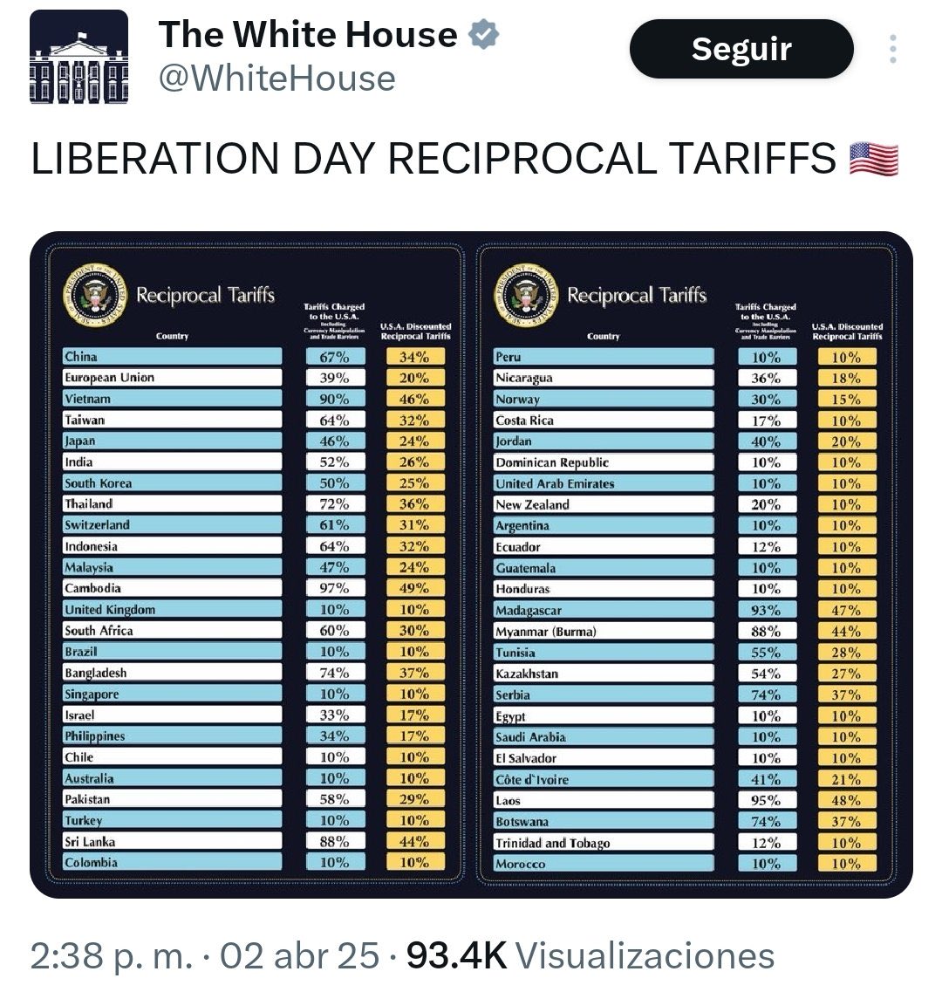Click the Colombia country row
This screenshot has height=992, width=942.
172,863
